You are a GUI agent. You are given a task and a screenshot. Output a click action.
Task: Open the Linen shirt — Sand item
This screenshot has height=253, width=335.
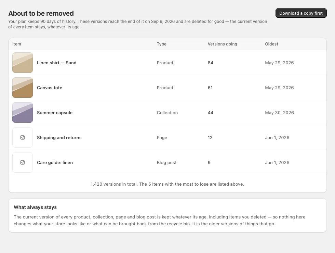pos(57,63)
